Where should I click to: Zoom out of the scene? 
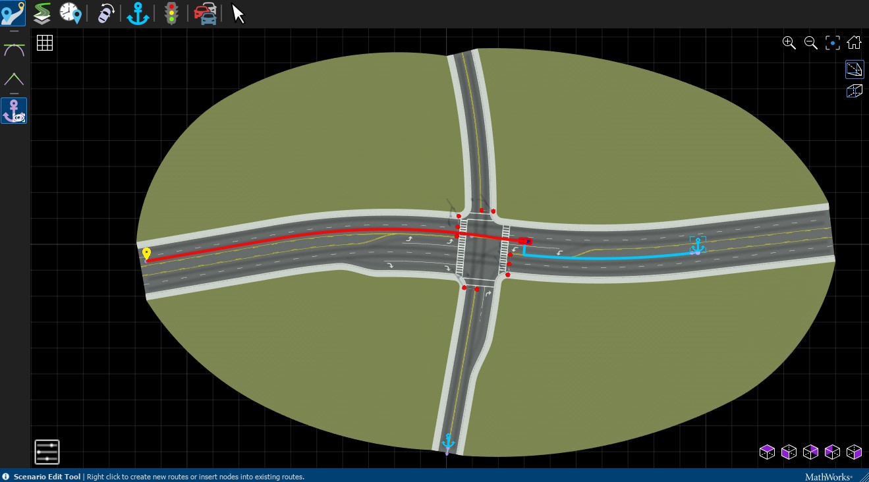pyautogui.click(x=811, y=43)
